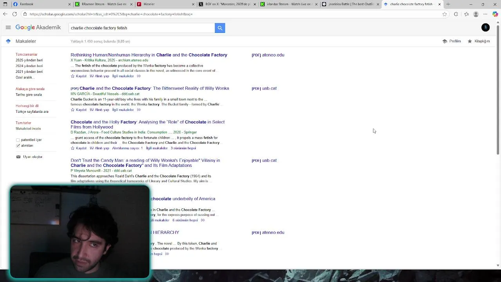
Task: Enable the patentleri içer checkbox
Action: 18,140
